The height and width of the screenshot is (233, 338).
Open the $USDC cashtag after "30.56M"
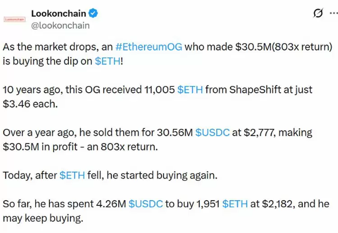pos(212,132)
